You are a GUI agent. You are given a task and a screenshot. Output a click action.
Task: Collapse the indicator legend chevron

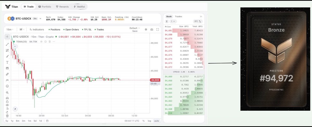[15, 46]
